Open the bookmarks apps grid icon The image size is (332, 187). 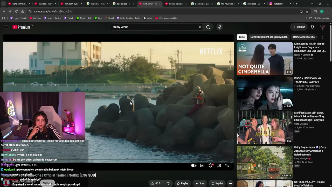point(3,18)
